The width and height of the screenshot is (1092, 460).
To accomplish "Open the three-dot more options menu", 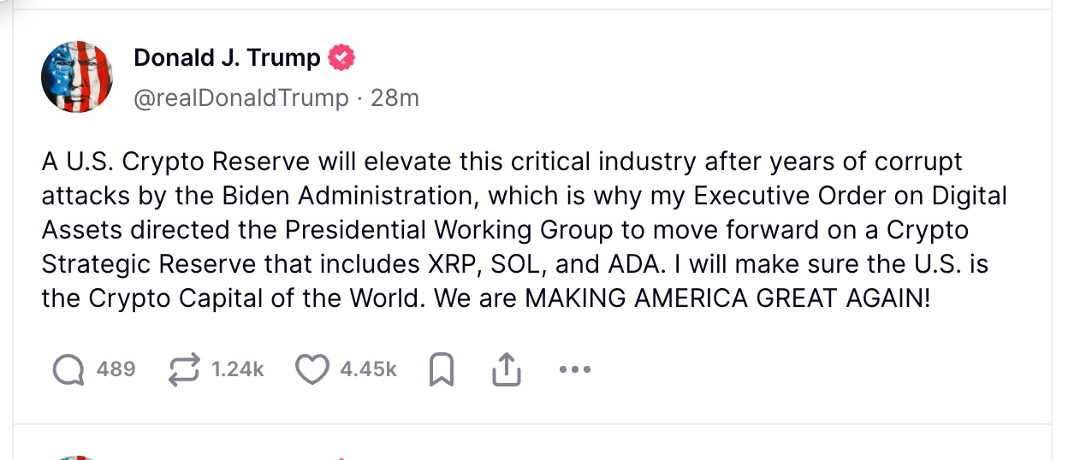I will click(x=574, y=369).
